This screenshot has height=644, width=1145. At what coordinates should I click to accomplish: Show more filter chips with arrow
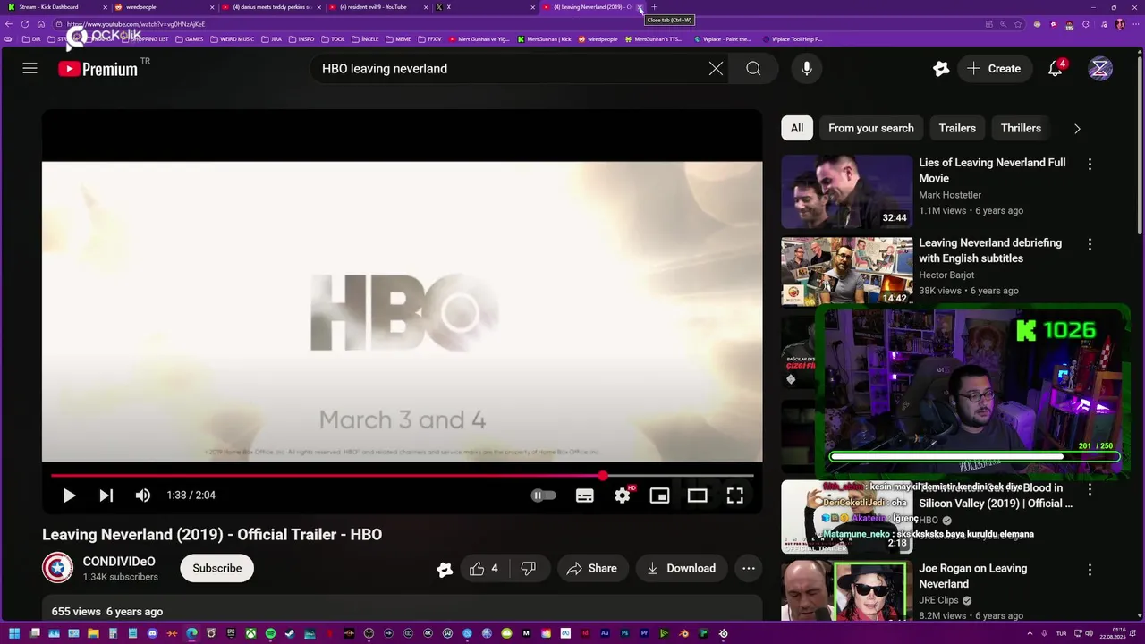coord(1077,128)
